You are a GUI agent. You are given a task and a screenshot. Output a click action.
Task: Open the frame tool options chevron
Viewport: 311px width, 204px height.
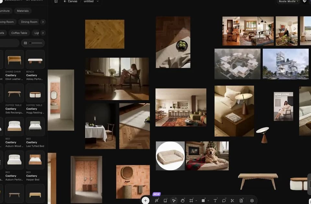tap(196, 201)
